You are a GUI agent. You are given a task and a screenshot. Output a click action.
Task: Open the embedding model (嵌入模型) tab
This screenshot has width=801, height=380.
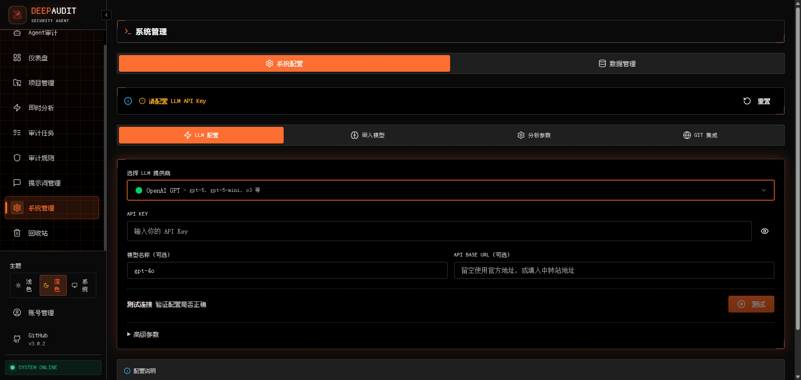coord(368,135)
